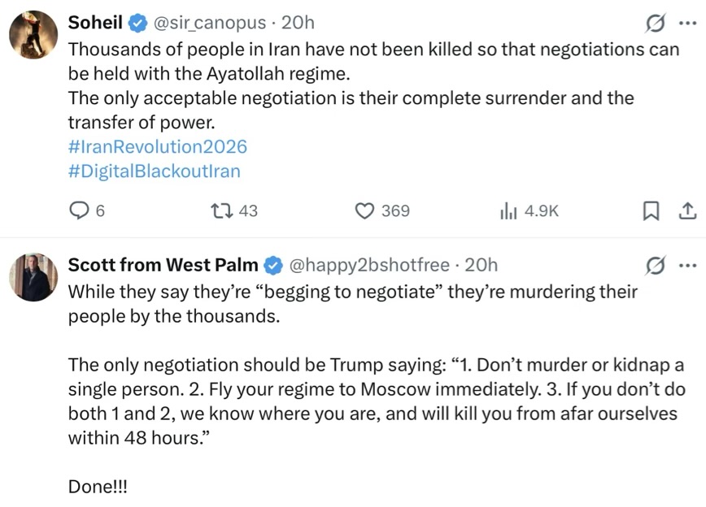Open the #IranRevolution2026 hashtag
The image size is (706, 507).
point(158,147)
